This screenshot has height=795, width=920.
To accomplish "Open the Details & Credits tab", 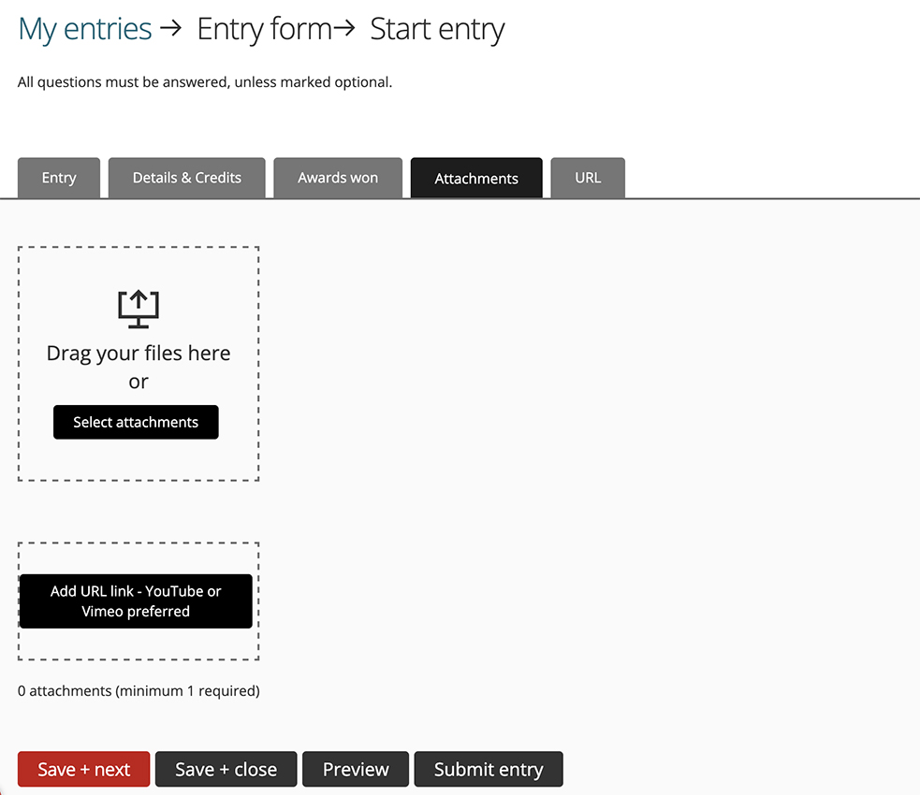I will 187,178.
